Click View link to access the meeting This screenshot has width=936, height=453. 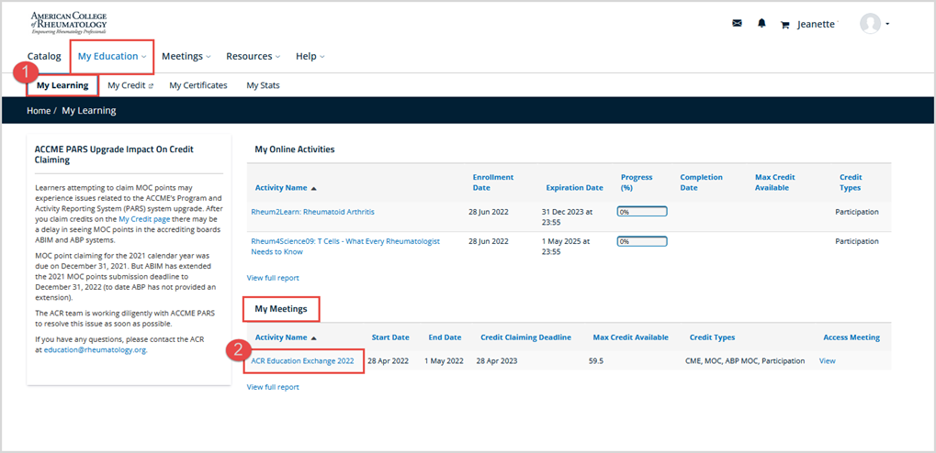coord(828,360)
